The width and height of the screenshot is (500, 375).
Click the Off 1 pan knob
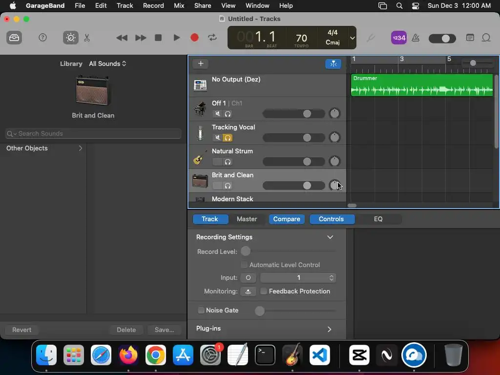pyautogui.click(x=334, y=113)
